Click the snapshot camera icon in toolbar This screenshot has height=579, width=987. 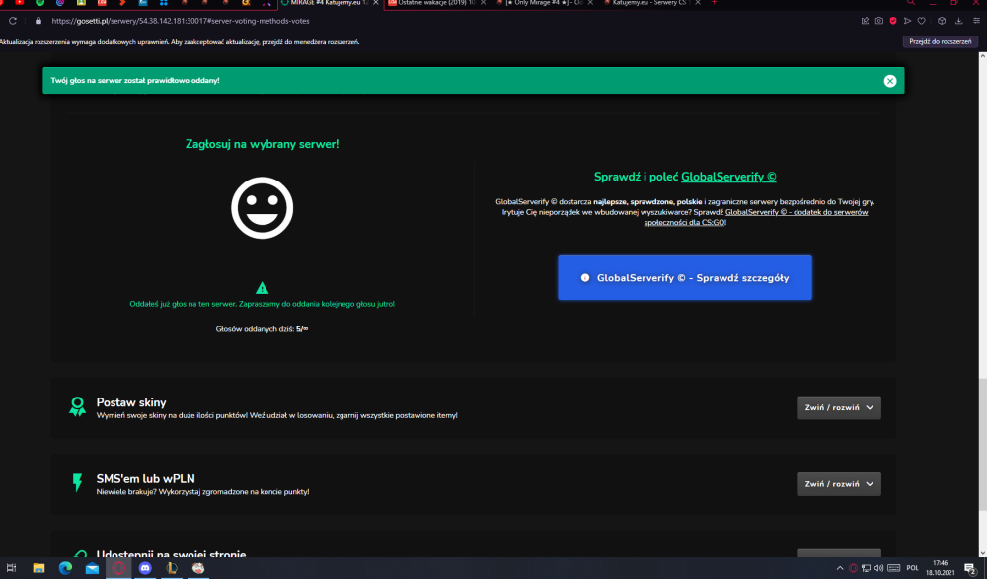878,21
